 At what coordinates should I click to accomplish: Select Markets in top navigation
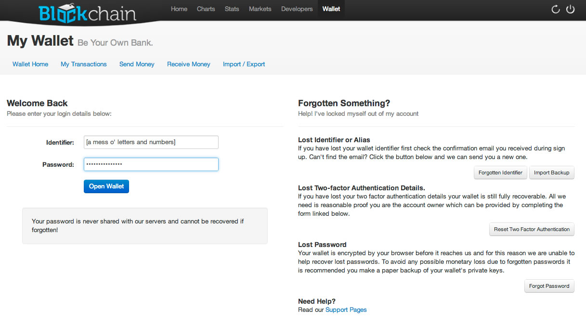point(260,9)
